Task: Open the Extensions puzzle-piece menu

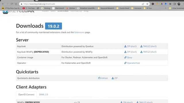Action: pyautogui.click(x=170, y=4)
